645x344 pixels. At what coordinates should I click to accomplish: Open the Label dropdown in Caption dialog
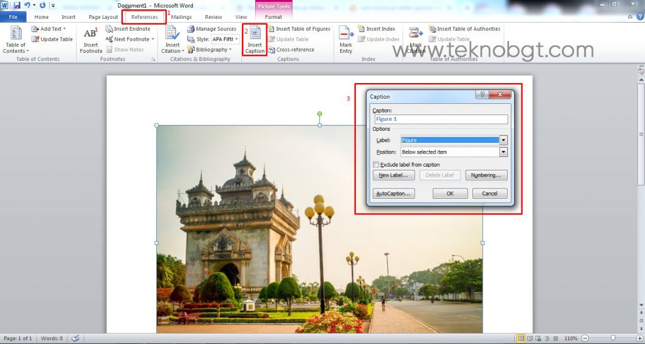click(x=503, y=140)
